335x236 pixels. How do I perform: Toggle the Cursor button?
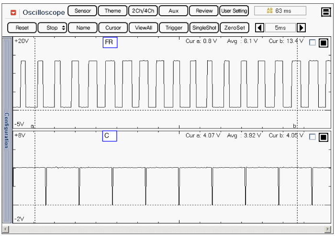pyautogui.click(x=113, y=28)
